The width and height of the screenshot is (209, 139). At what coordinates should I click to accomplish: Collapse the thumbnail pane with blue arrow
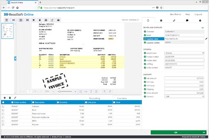point(15,58)
